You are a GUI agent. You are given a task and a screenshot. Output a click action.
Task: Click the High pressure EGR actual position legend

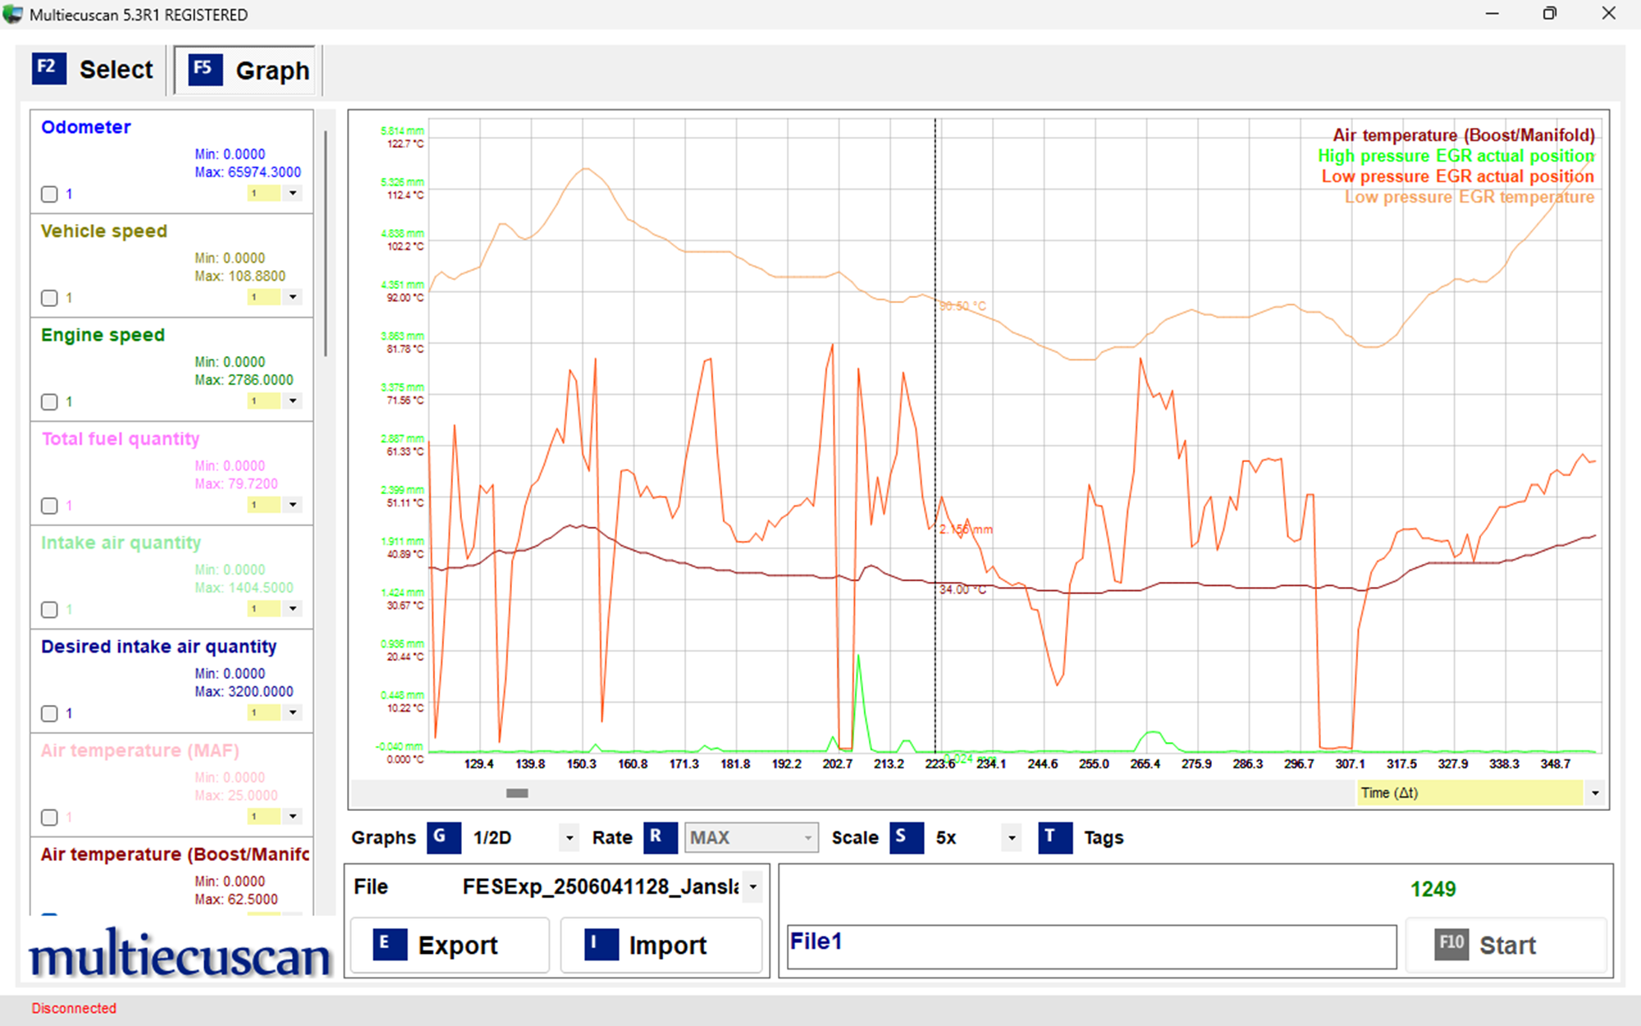1456,156
